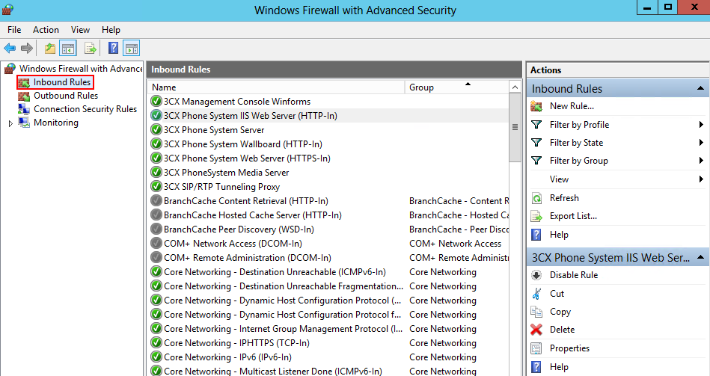Click the Up one level folder icon
The height and width of the screenshot is (376, 710).
(x=50, y=48)
